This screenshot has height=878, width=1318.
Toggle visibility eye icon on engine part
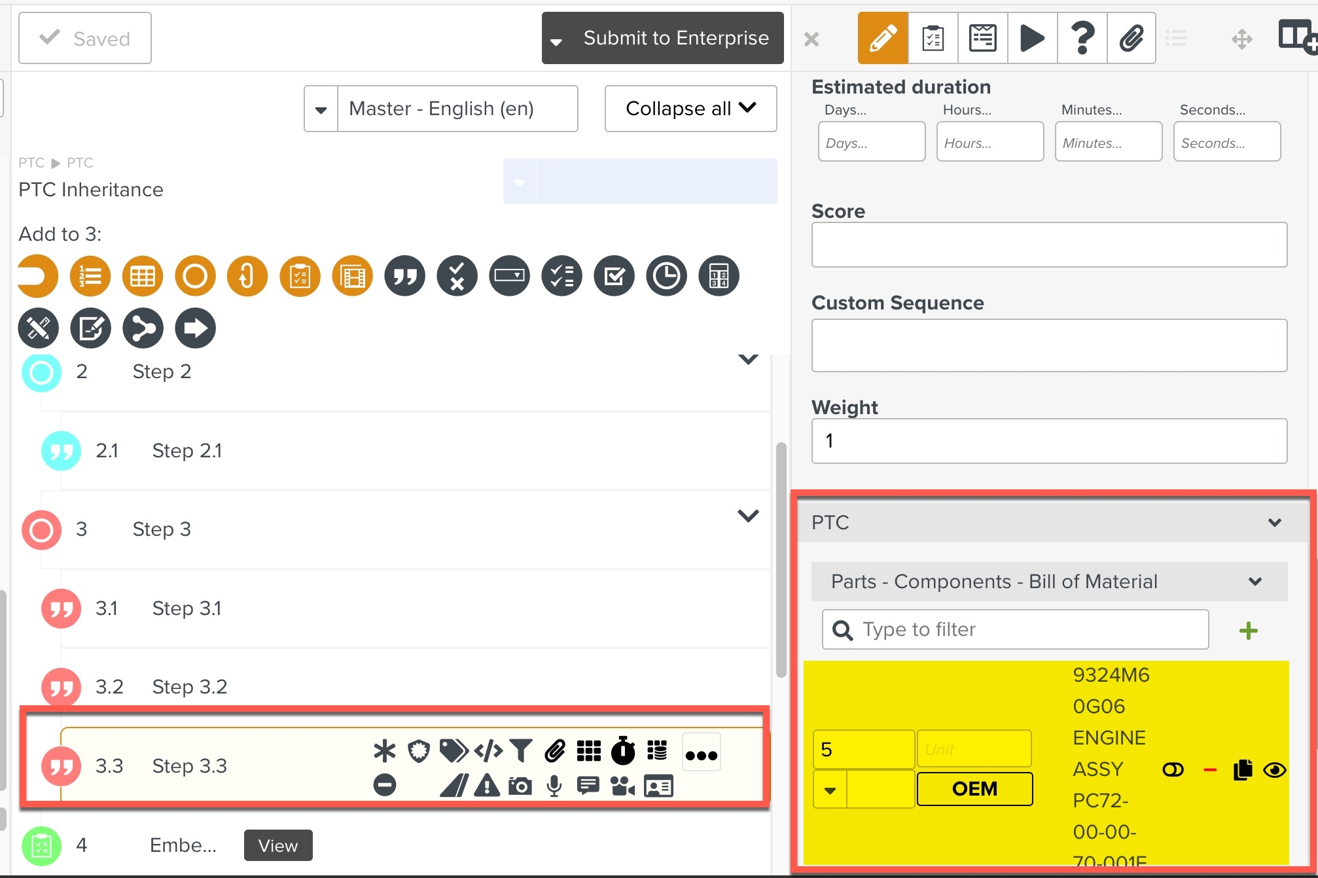1274,770
